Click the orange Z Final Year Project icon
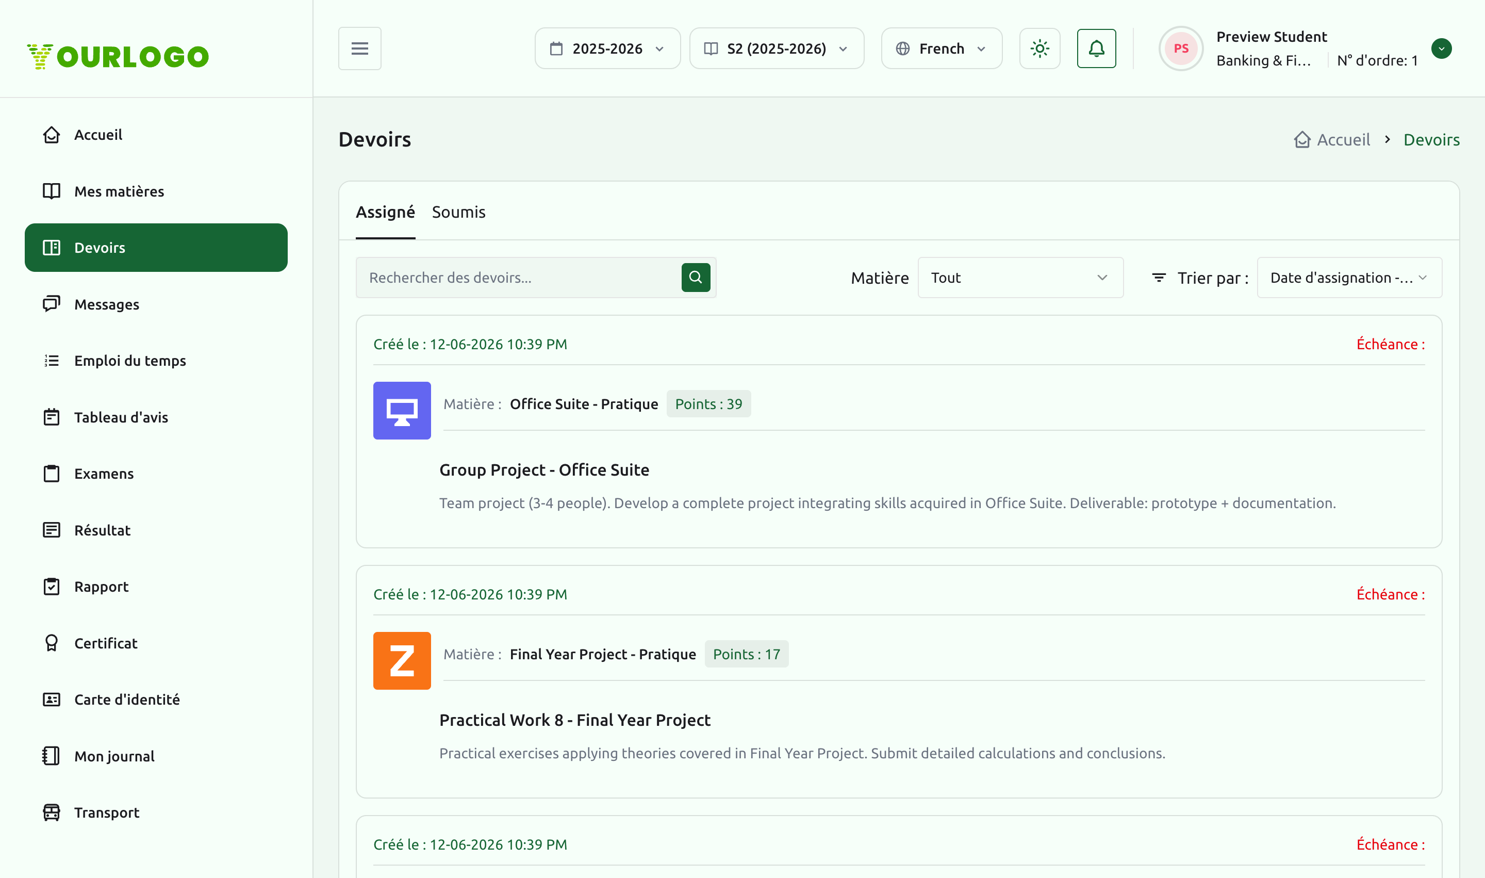This screenshot has height=878, width=1485. pos(402,661)
